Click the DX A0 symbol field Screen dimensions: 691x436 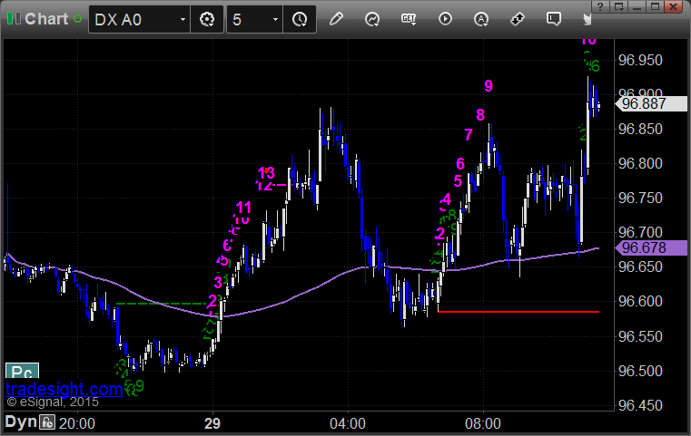139,19
